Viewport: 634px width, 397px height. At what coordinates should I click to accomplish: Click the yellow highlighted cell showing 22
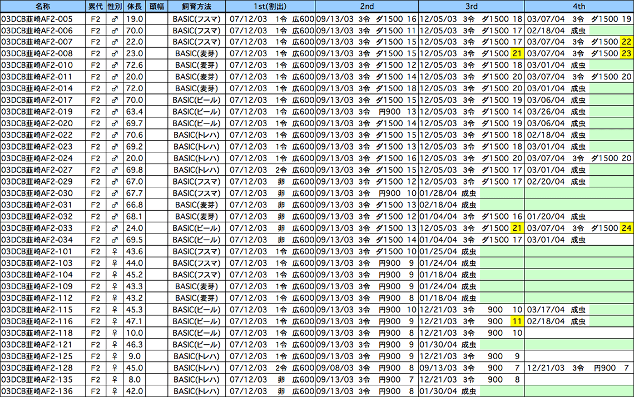click(x=627, y=42)
